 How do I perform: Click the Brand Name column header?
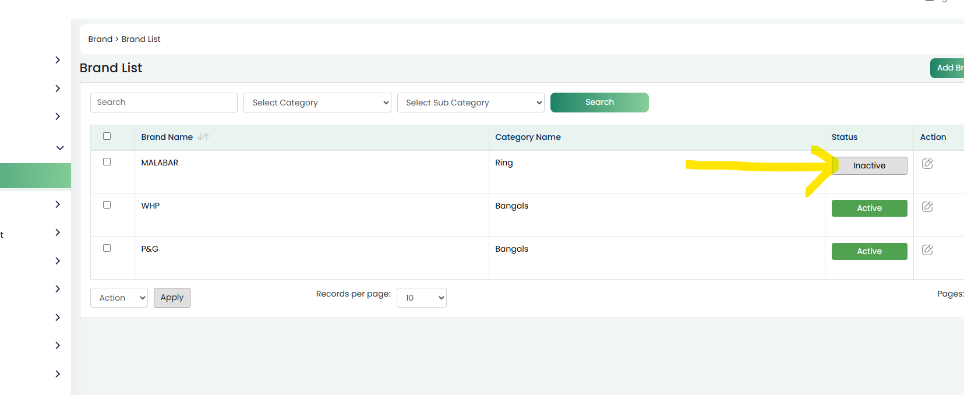pos(167,137)
